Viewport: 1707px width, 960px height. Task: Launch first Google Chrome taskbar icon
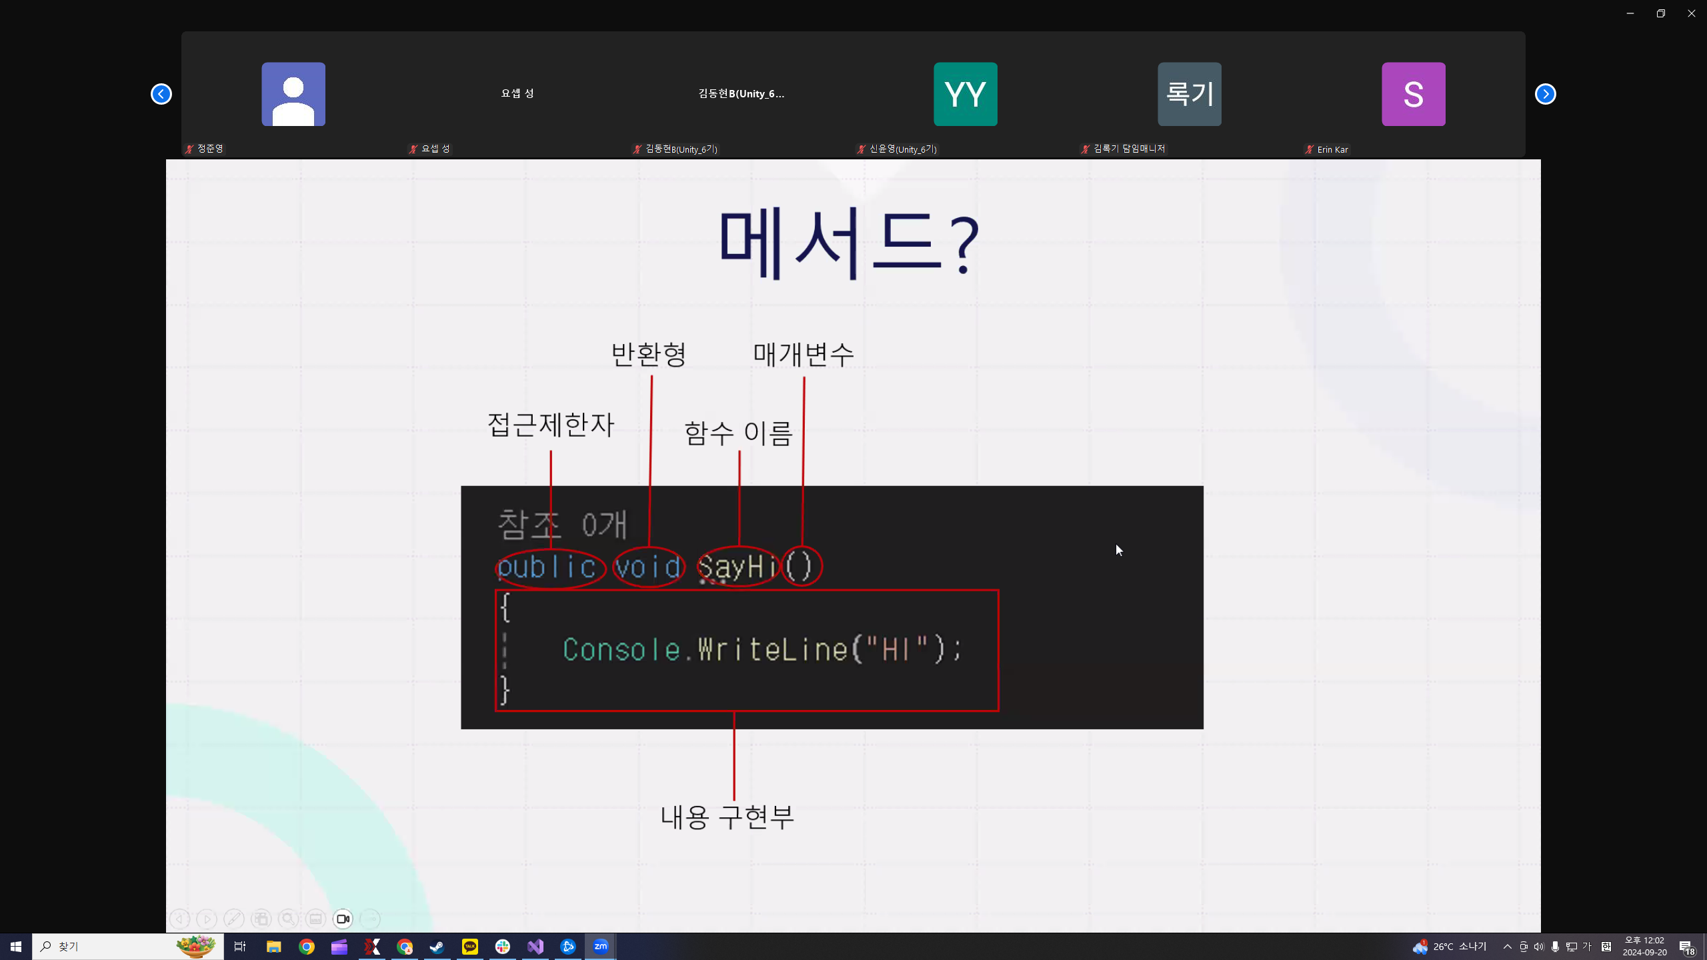coord(307,947)
